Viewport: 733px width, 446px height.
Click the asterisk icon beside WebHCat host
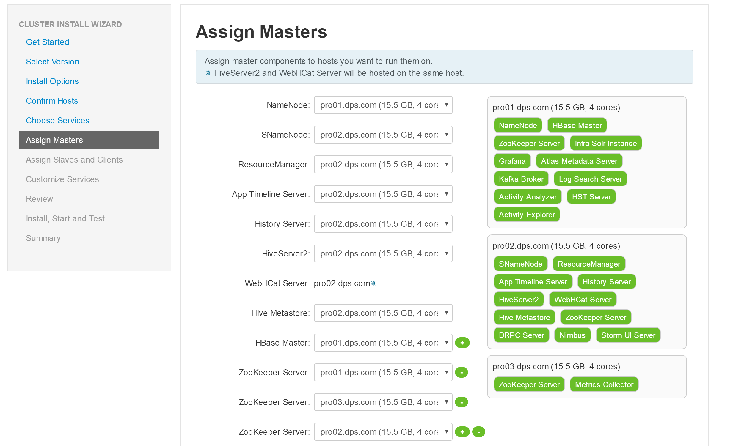[x=374, y=283]
